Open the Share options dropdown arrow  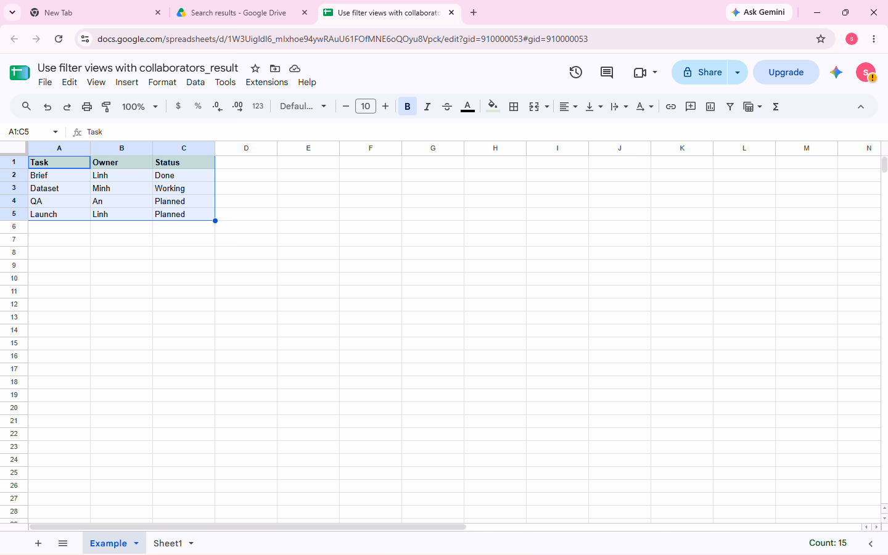click(x=738, y=72)
